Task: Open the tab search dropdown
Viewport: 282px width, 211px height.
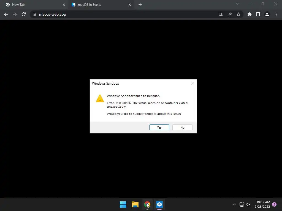Action: pos(238,4)
